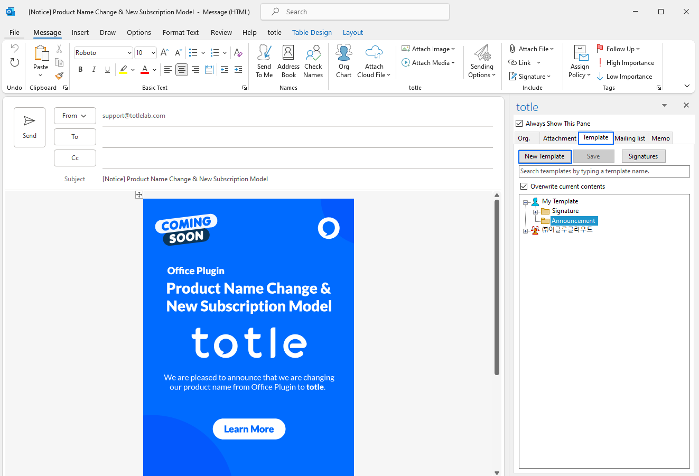Align text right
The image size is (699, 476).
click(195, 69)
